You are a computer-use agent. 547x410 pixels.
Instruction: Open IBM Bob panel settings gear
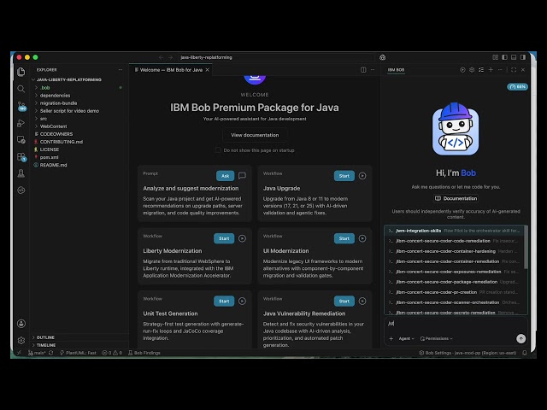(x=472, y=70)
